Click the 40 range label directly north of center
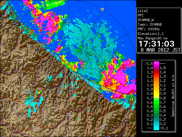 point(68,23)
